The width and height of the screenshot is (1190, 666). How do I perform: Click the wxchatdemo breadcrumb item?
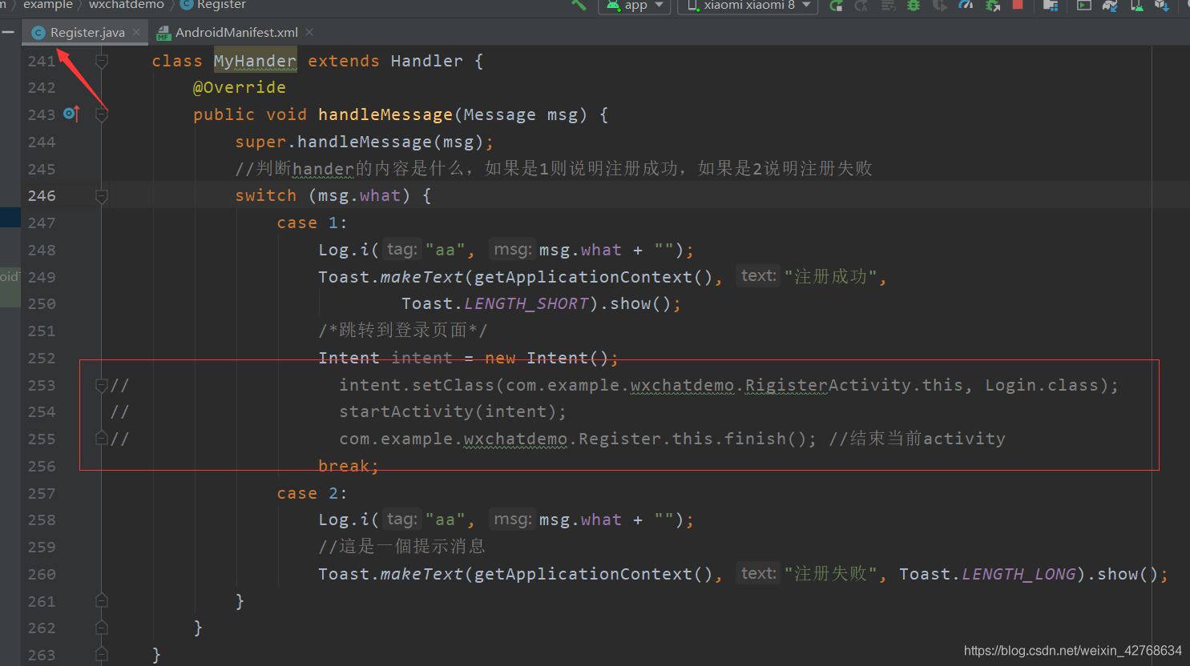click(x=127, y=5)
